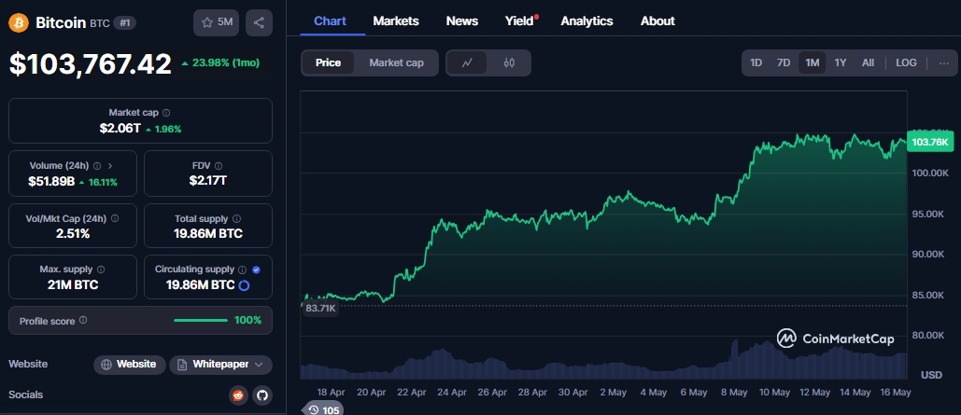
Task: Click Total supply info icon
Action: (236, 218)
